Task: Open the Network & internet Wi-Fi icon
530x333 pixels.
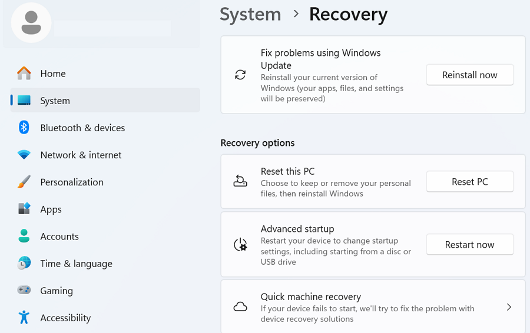Action: click(x=24, y=155)
